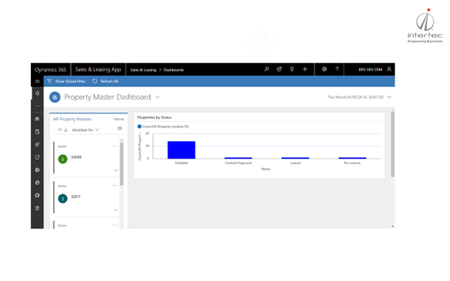This screenshot has height=281, width=450.
Task: Click the blue Property Master Dashboard circle icon
Action: pos(55,97)
